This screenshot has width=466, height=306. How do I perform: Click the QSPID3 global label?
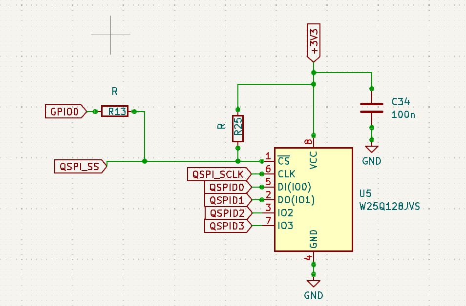227,226
